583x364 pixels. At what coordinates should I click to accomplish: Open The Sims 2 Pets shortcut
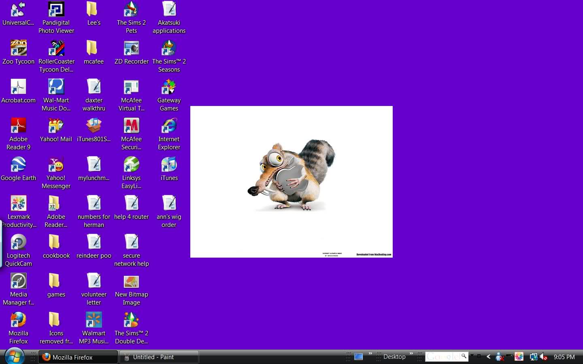pos(131,17)
